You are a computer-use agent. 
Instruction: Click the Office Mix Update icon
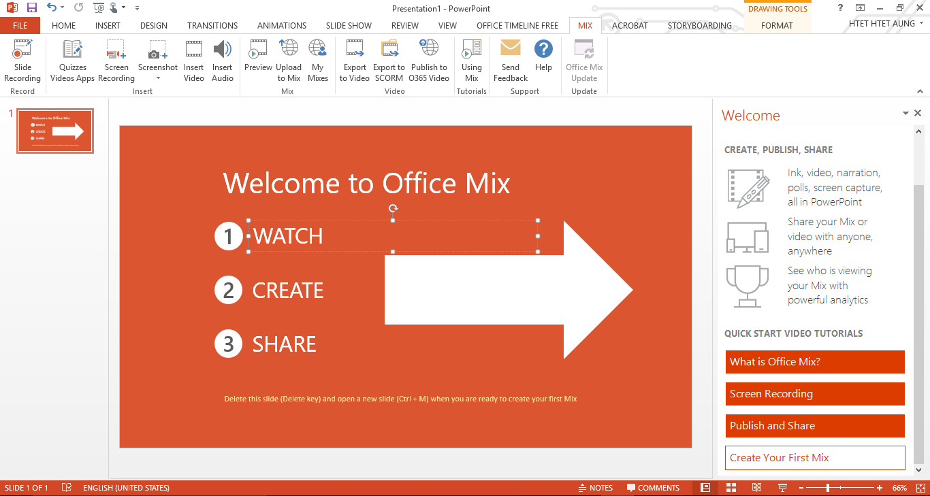tap(584, 50)
